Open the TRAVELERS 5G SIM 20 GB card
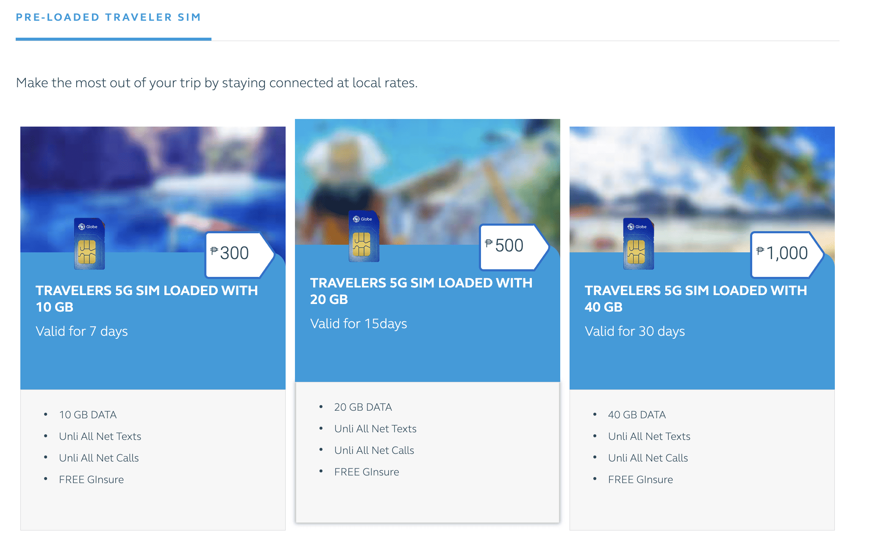This screenshot has width=884, height=547. [422, 291]
